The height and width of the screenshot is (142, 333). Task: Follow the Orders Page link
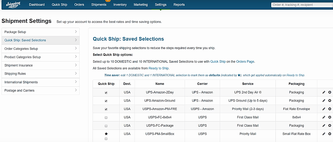point(245,61)
